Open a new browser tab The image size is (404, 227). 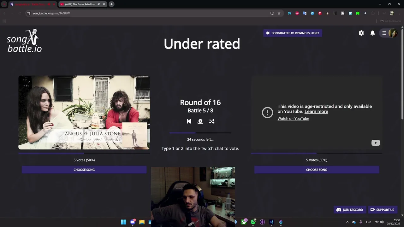(111, 4)
